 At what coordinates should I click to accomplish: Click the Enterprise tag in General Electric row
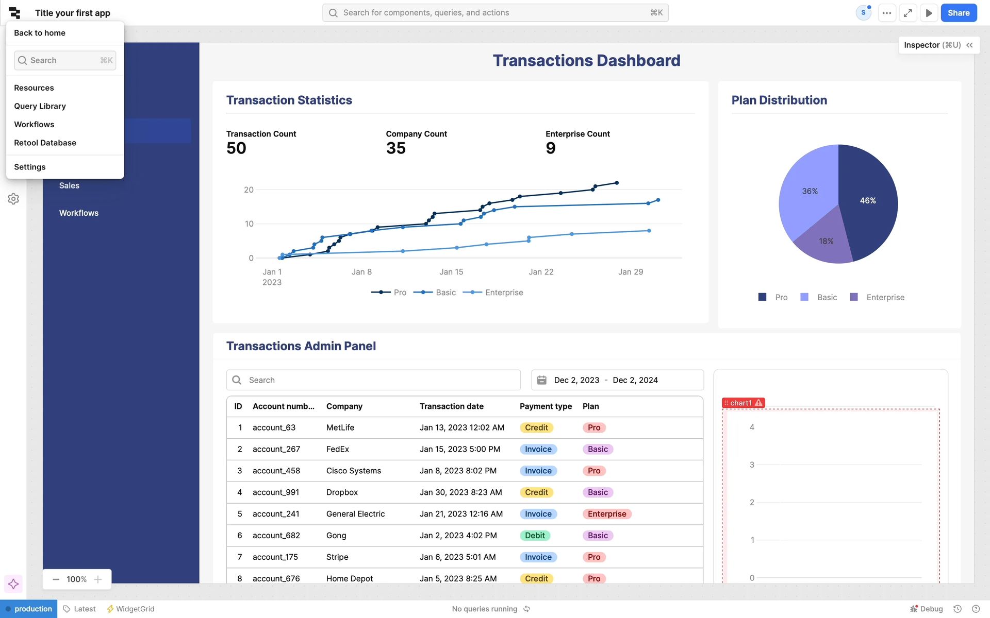coord(607,514)
